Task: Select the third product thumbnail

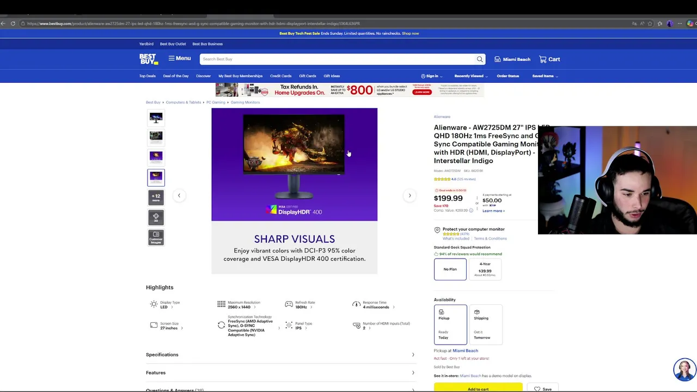Action: pos(156,157)
